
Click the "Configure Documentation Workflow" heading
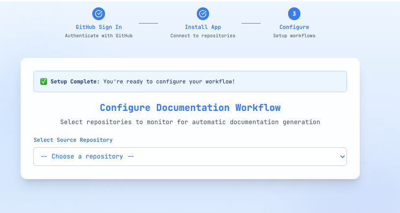click(x=190, y=107)
